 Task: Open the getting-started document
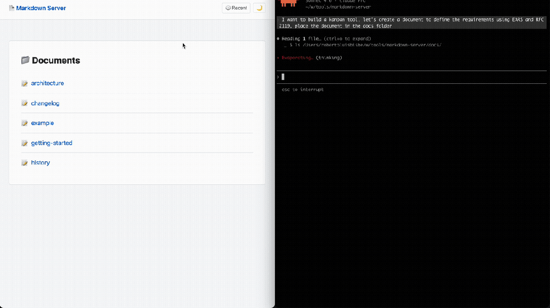click(x=52, y=143)
